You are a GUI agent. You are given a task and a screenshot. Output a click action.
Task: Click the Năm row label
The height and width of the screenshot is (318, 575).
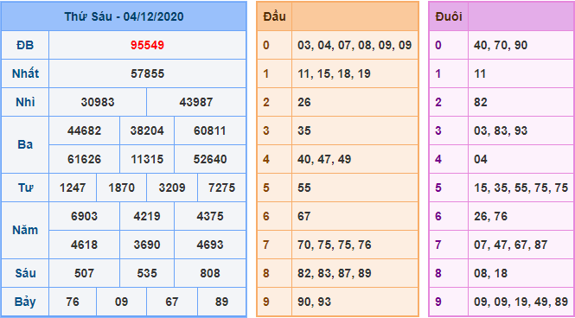tap(25, 231)
